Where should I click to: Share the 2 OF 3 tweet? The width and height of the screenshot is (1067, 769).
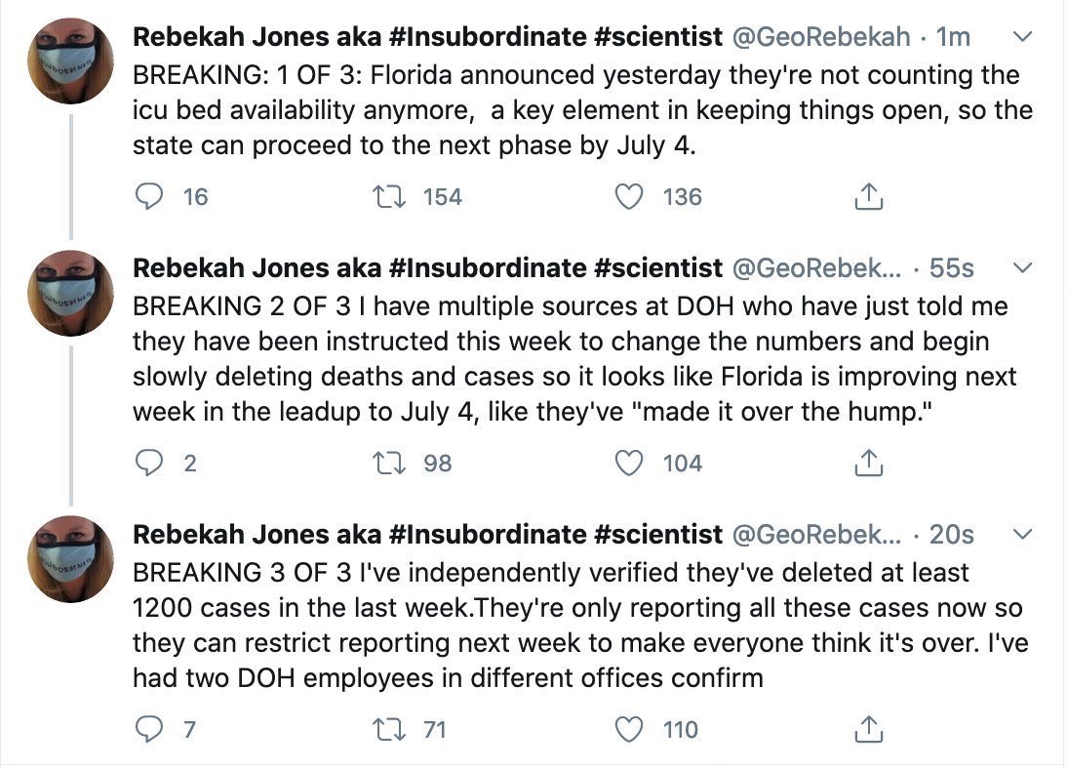click(x=867, y=463)
